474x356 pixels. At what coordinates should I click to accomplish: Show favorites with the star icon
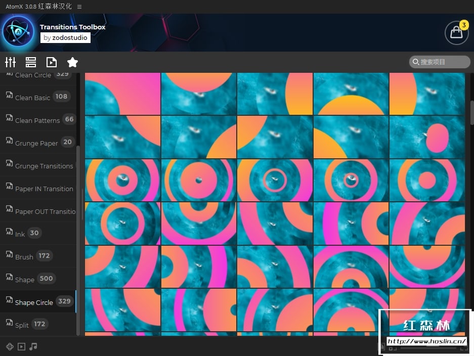click(x=72, y=62)
